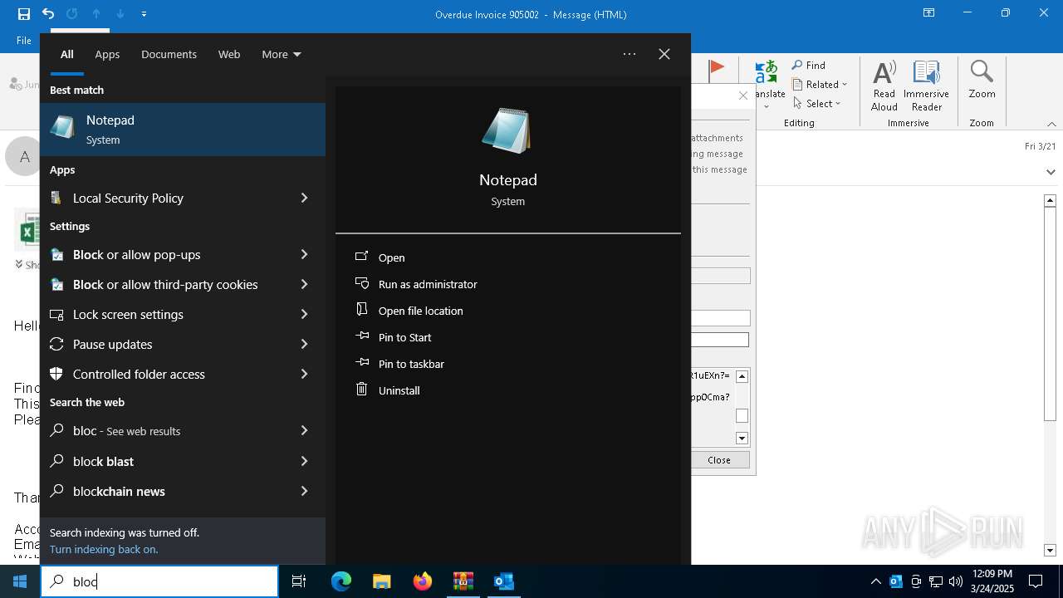Click the Close button in Outlook dialog

click(x=719, y=460)
